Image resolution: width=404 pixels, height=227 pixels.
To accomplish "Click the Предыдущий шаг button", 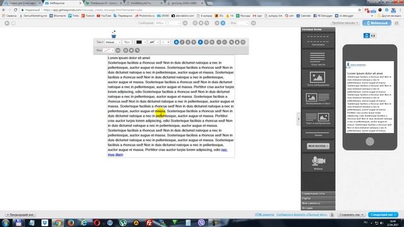I will (x=20, y=214).
